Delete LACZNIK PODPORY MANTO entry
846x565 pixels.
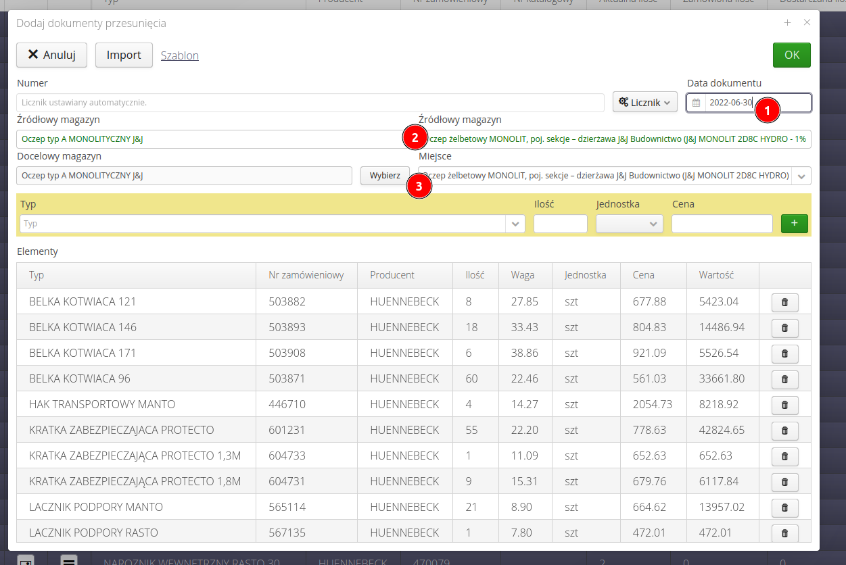[784, 508]
